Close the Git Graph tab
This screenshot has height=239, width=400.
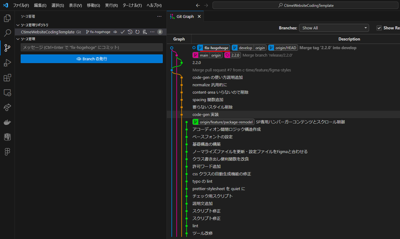(199, 17)
